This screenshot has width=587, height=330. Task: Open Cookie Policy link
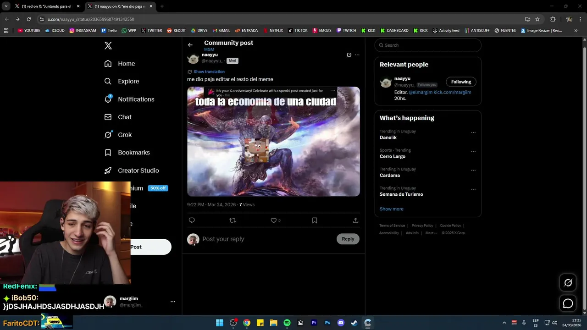tap(450, 225)
